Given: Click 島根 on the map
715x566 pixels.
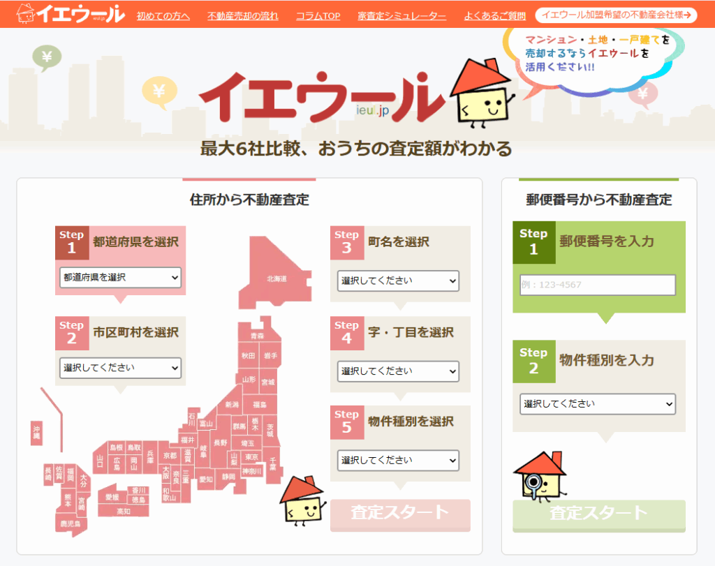Looking at the screenshot, I should pos(117,447).
